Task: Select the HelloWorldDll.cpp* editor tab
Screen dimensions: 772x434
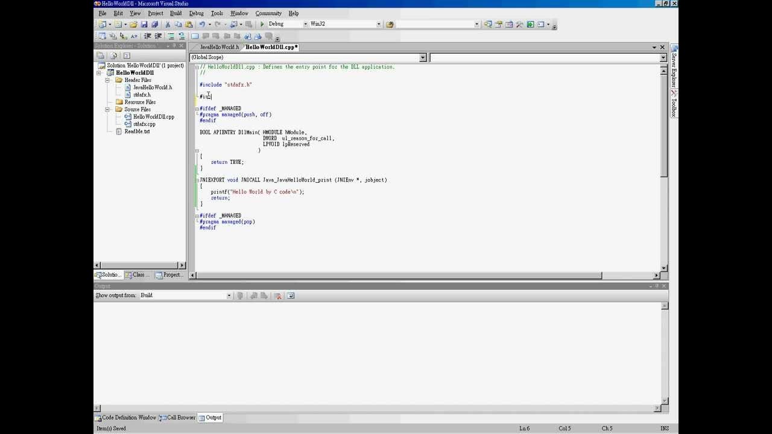Action: [x=271, y=47]
